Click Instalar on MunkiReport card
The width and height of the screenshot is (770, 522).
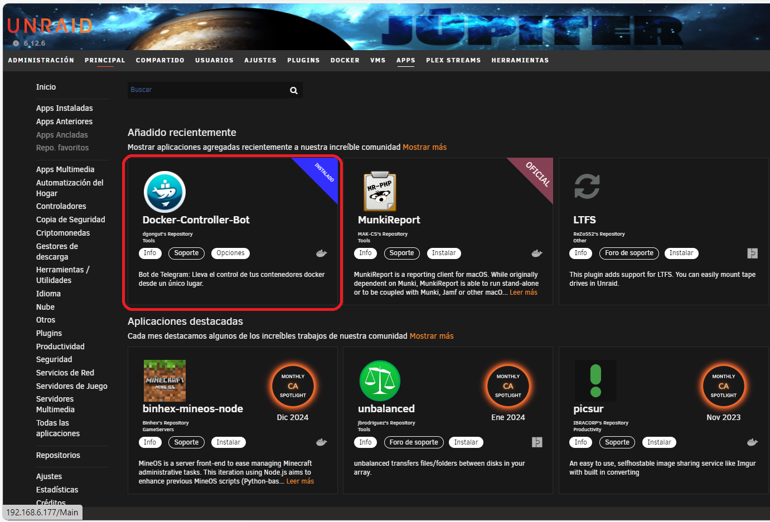(444, 253)
